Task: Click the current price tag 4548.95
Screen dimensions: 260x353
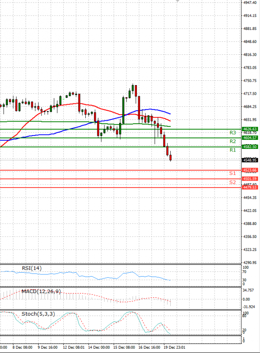Action: [x=250, y=160]
